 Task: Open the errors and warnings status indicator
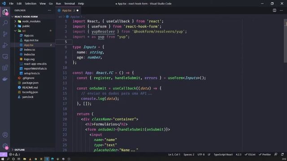tap(15, 154)
